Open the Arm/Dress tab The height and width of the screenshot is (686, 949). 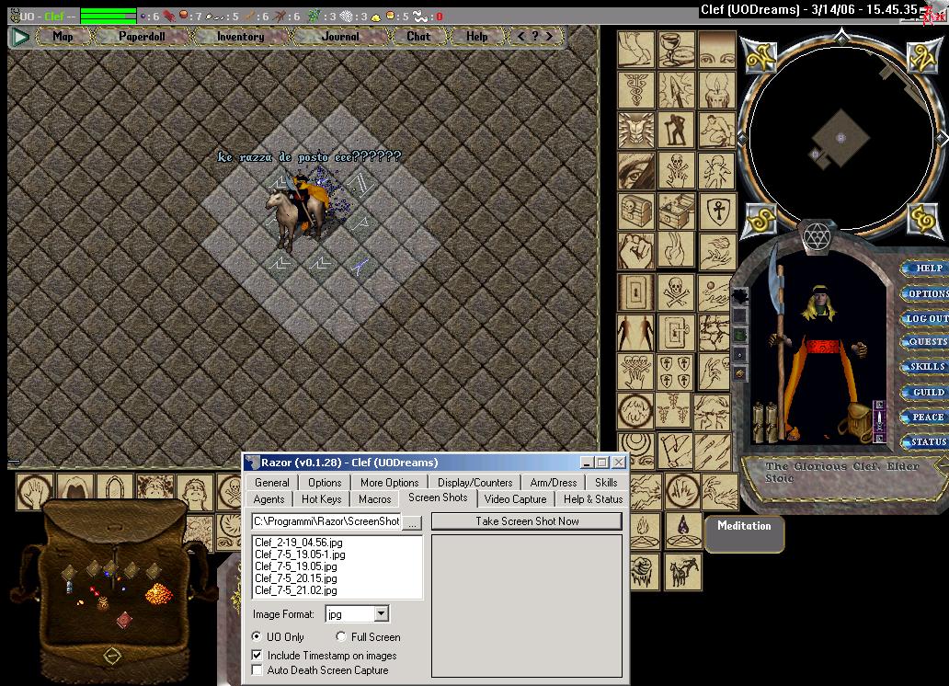pyautogui.click(x=554, y=483)
